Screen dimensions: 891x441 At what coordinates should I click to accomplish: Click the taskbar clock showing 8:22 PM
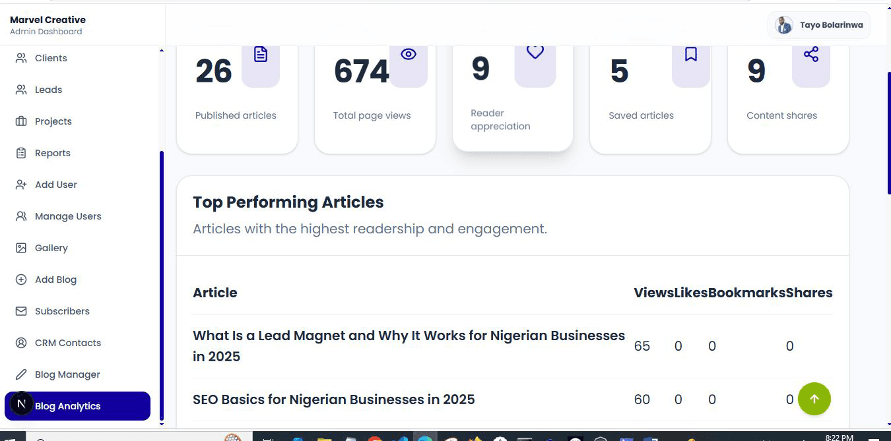[839, 437]
